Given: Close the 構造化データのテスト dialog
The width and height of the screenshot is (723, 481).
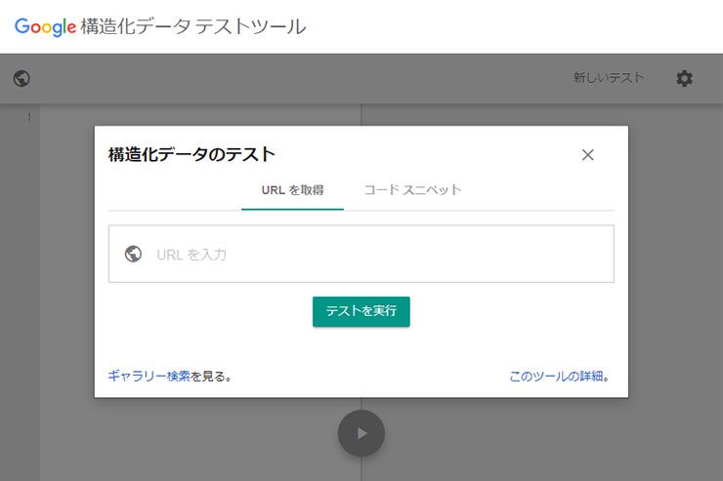Looking at the screenshot, I should 588,155.
